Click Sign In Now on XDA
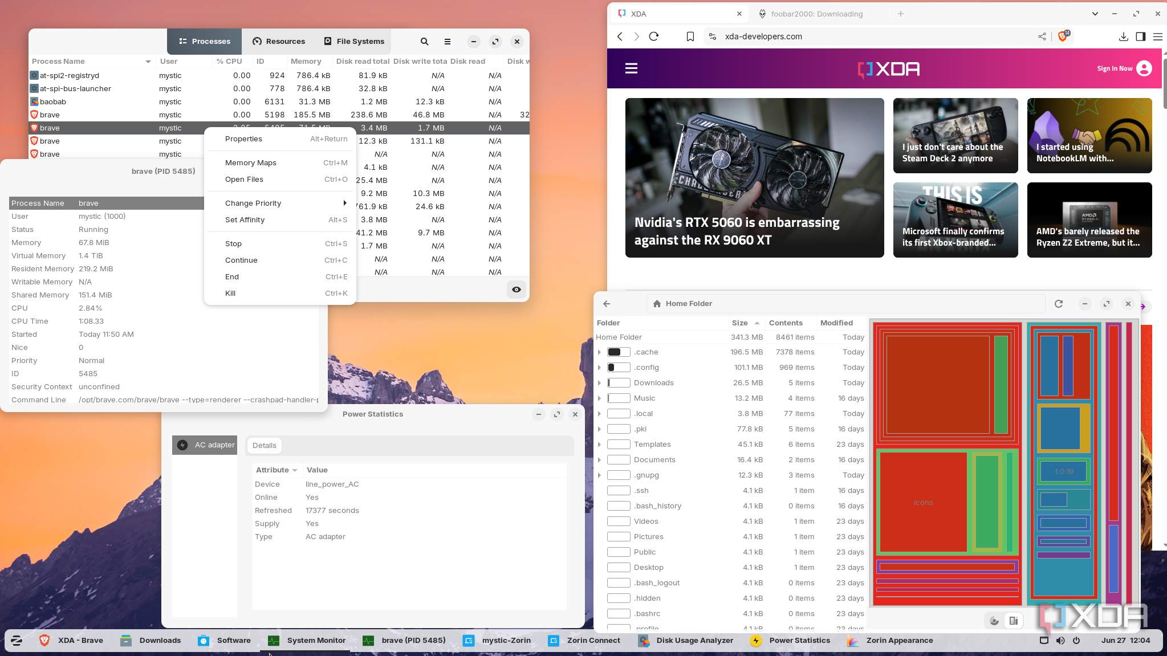Viewport: 1167px width, 656px height. point(1115,68)
